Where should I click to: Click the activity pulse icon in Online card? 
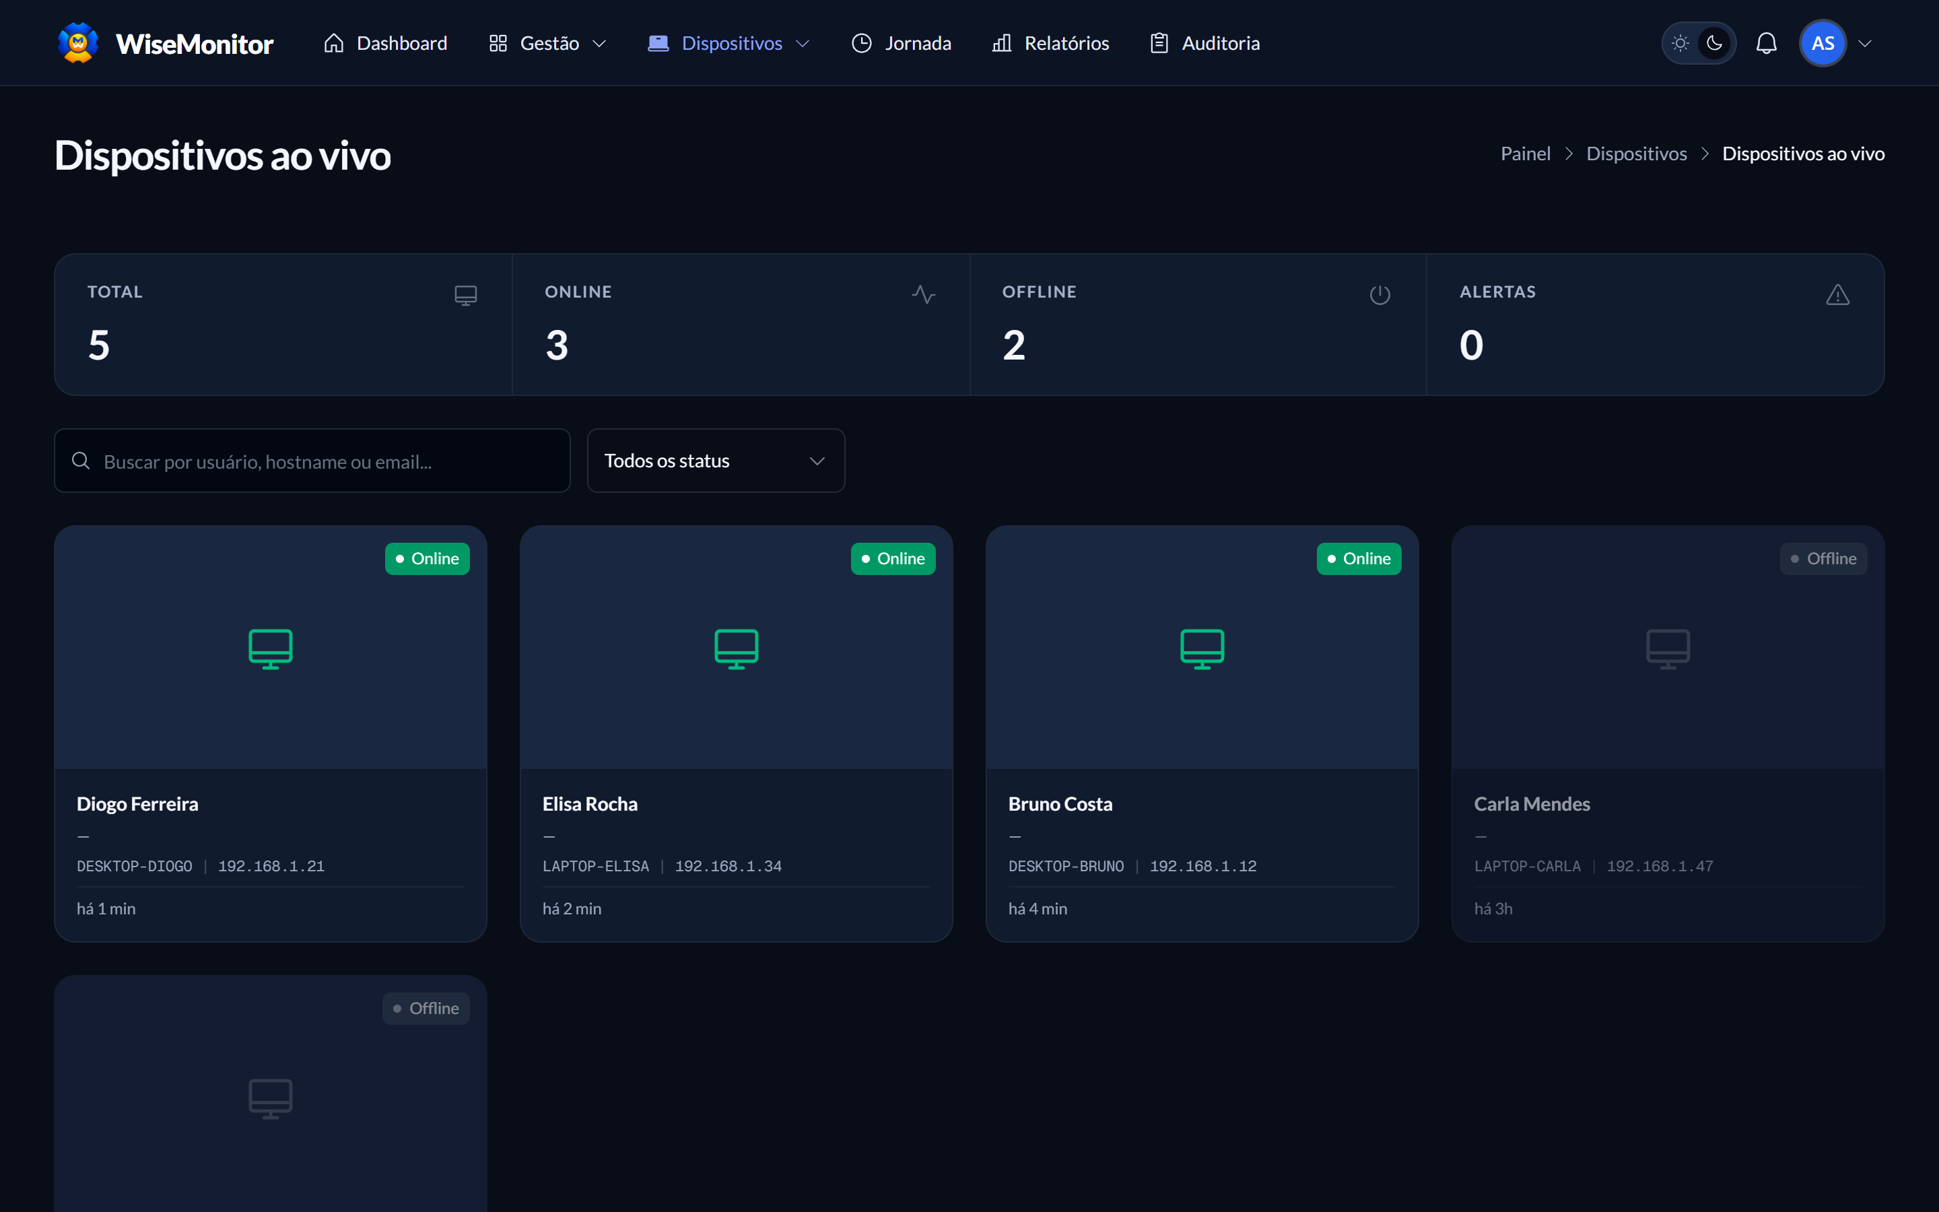point(923,295)
